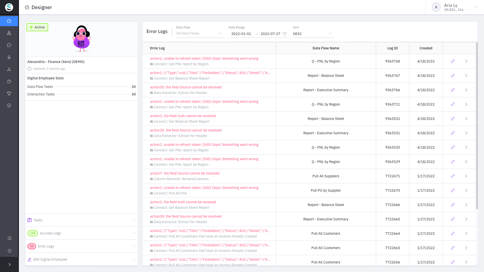The height and width of the screenshot is (272, 484).
Task: Open error log action7 Source cannot be resolved
Action: tap(185, 173)
